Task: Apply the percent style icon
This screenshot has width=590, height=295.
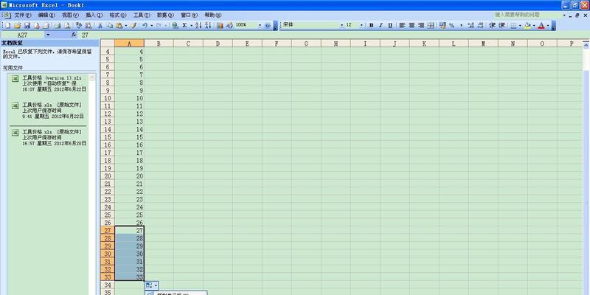Action: [x=451, y=25]
